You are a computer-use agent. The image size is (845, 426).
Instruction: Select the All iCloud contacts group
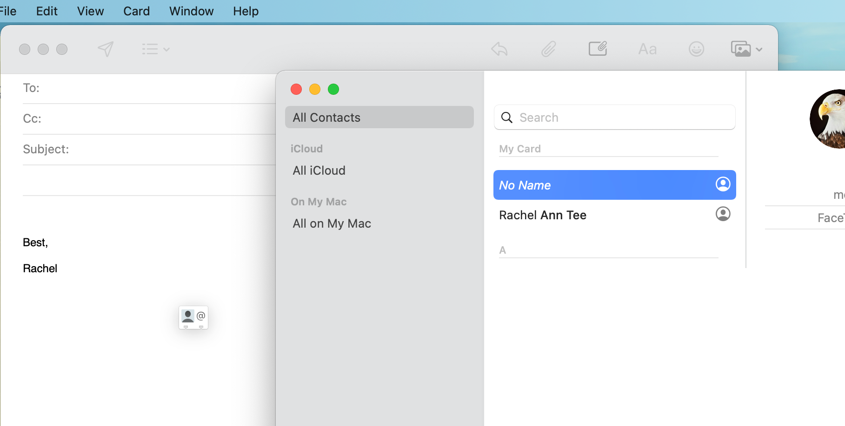coord(319,170)
